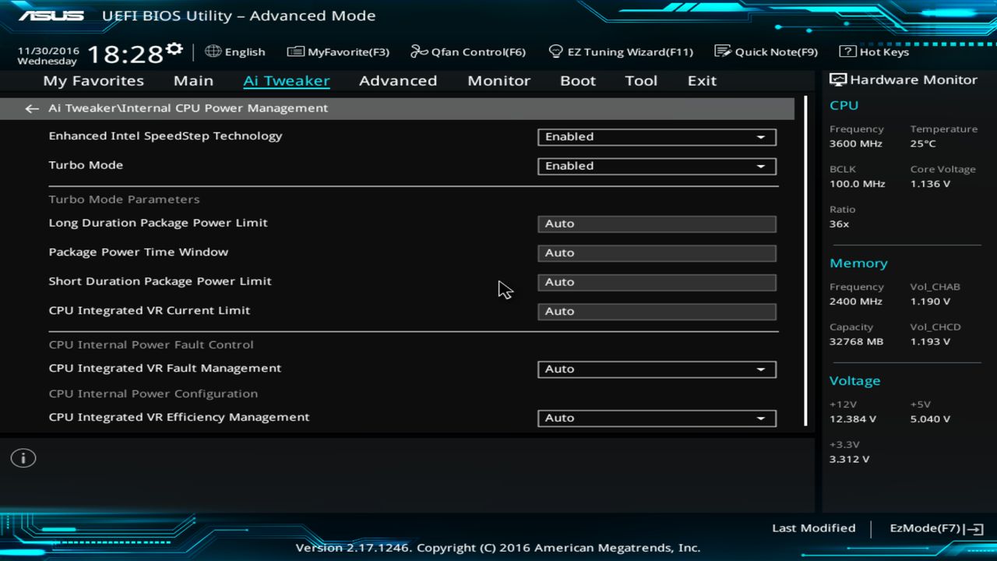997x561 pixels.
Task: Disable Turbo Mode
Action: [656, 165]
